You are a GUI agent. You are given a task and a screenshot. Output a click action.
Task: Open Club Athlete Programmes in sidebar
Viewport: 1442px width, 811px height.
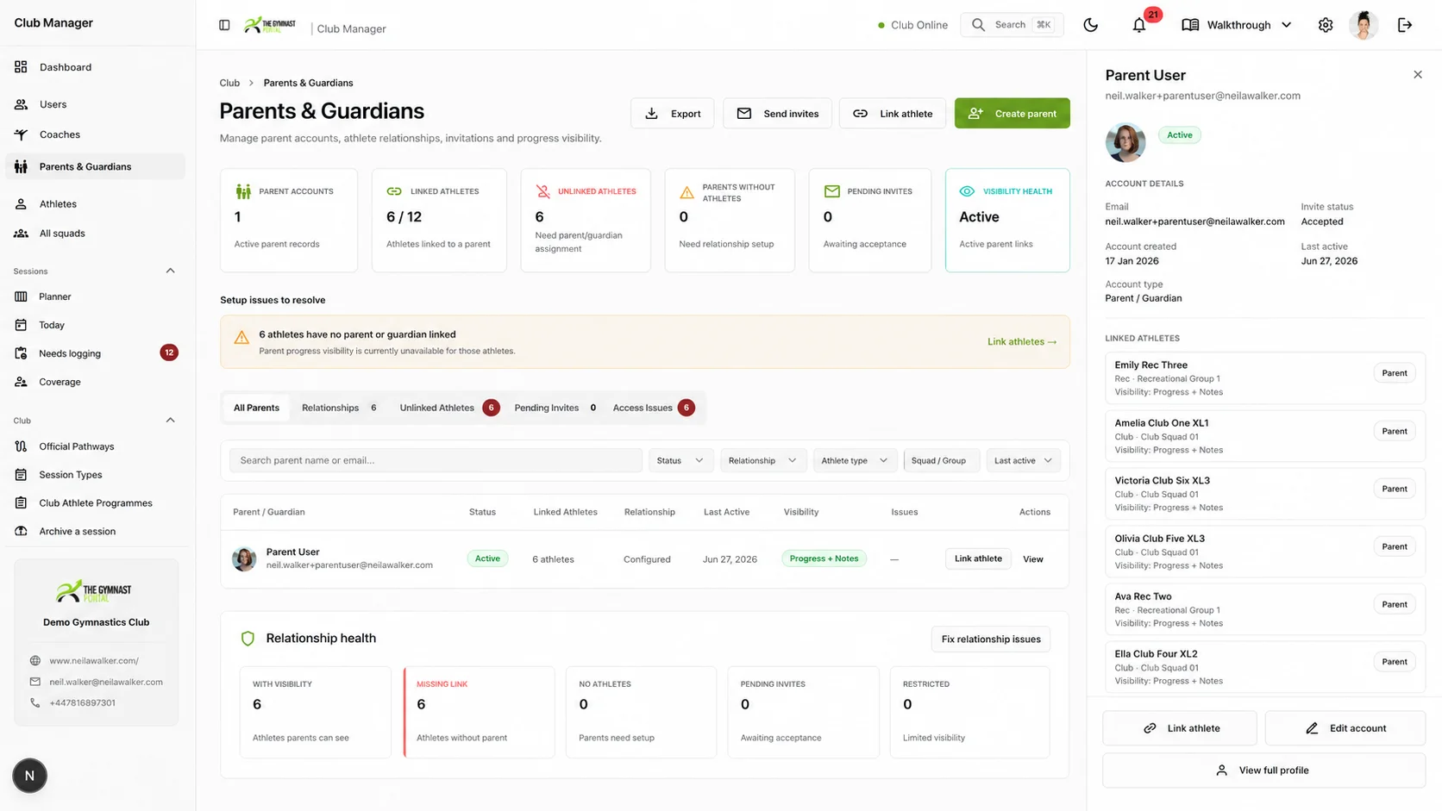[96, 503]
